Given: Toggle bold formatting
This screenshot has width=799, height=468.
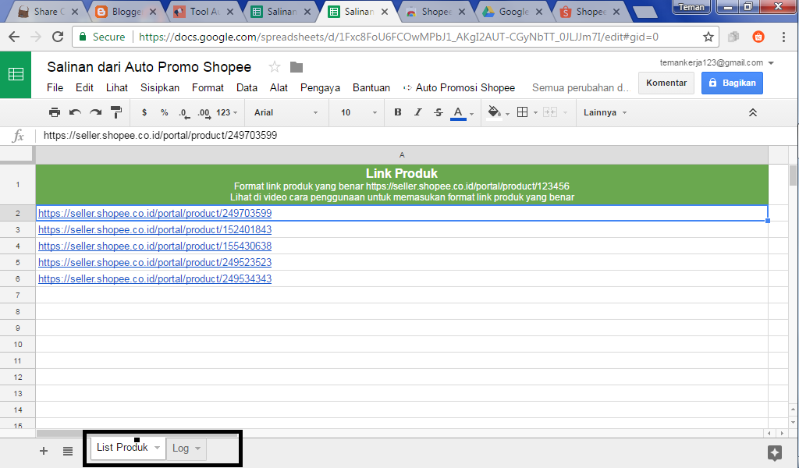Looking at the screenshot, I should [x=397, y=112].
